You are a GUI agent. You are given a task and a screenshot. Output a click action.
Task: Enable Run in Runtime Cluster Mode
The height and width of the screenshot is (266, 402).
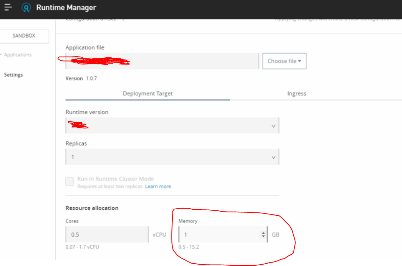69,181
